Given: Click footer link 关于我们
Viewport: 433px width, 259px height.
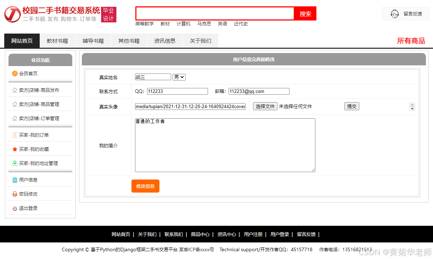Looking at the screenshot, I should pyautogui.click(x=147, y=234).
